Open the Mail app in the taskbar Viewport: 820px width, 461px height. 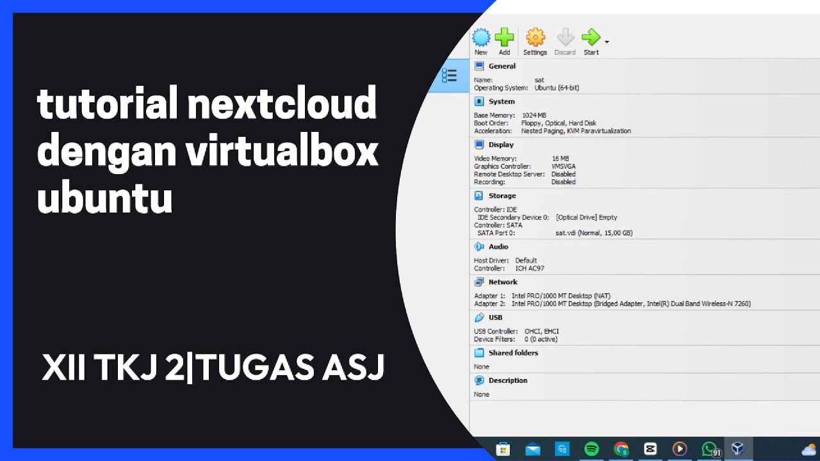click(x=532, y=449)
